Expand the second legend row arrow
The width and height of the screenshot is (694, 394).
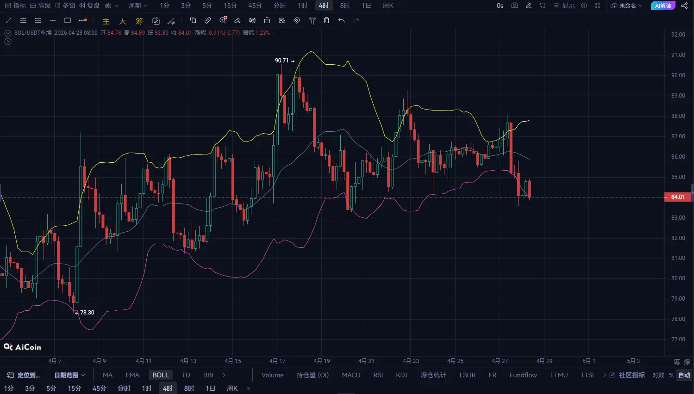[x=8, y=42]
